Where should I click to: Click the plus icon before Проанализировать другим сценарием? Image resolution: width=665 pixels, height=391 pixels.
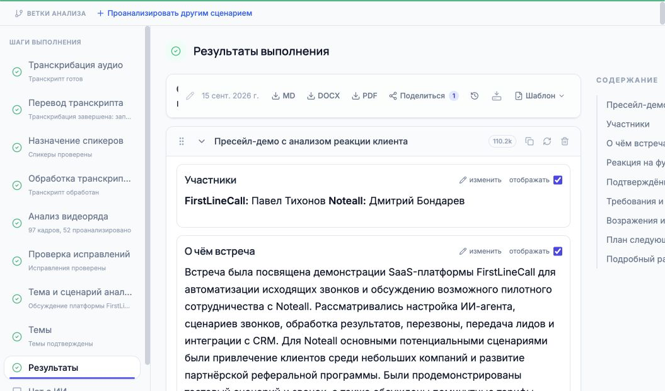[x=100, y=13]
